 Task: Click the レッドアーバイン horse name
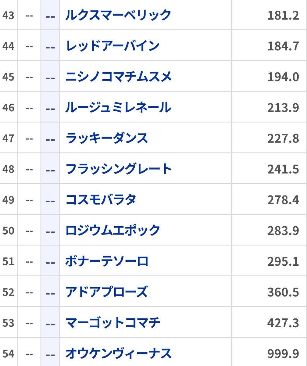(x=112, y=46)
